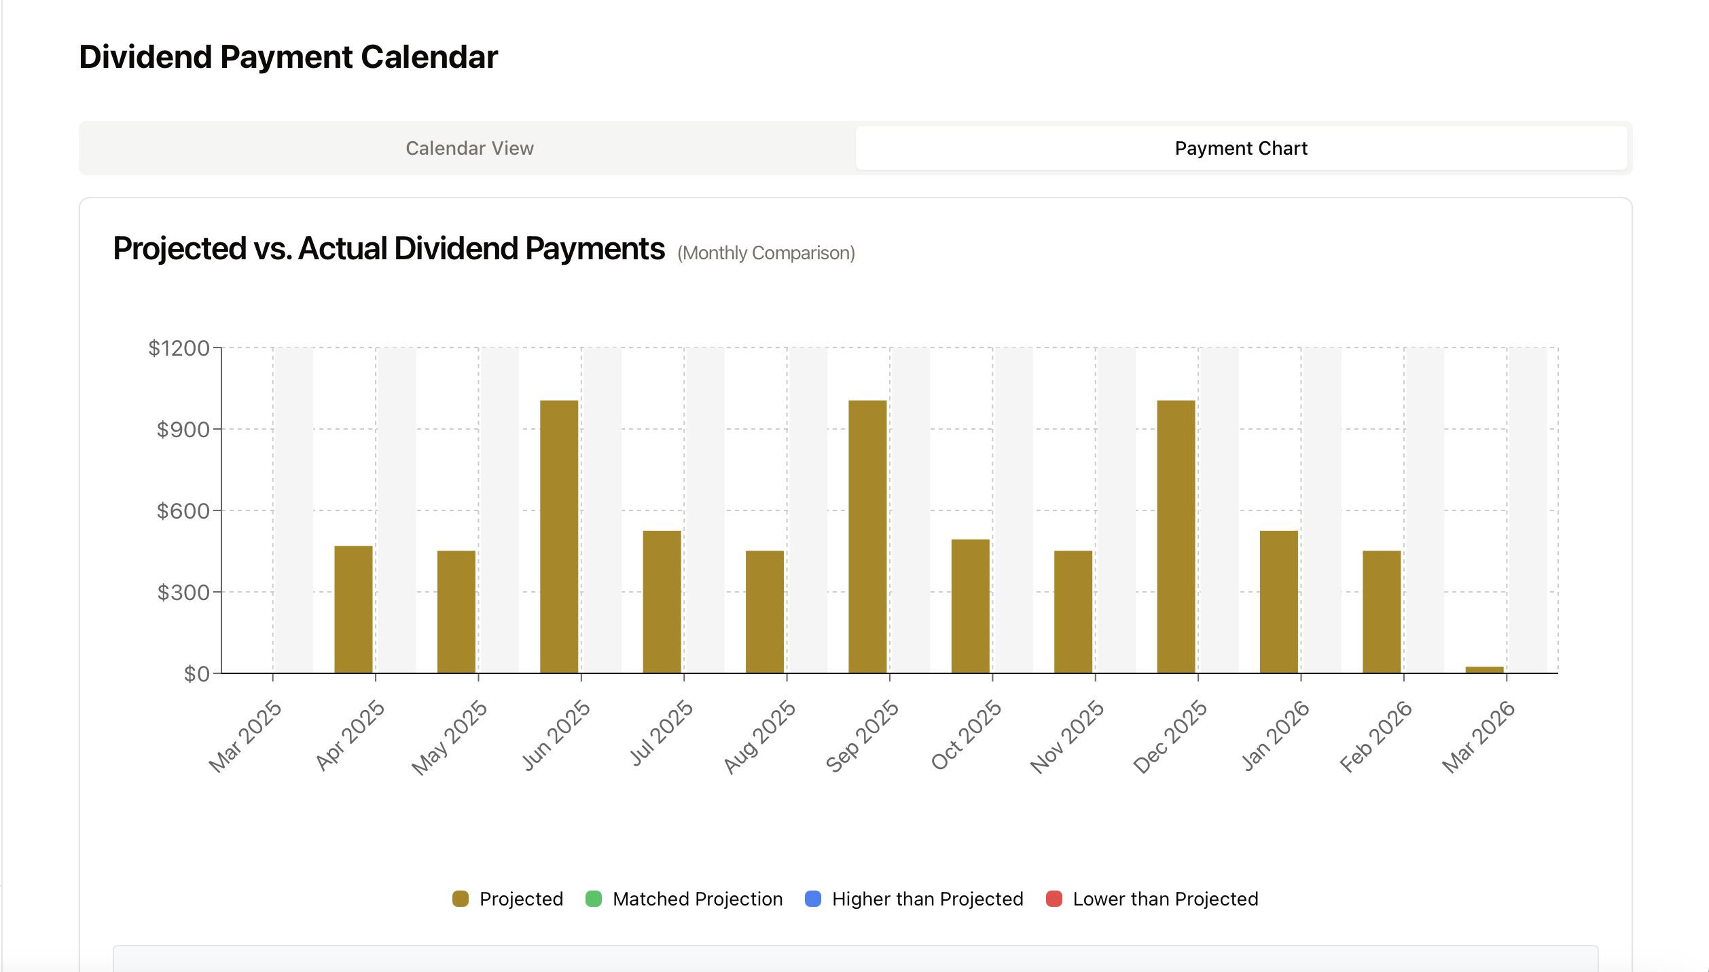Click the Dividend Payment Calendar heading
This screenshot has height=972, width=1709.
click(288, 56)
